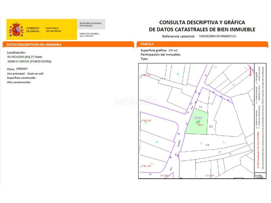Click the rotated map legend strip

260,118
